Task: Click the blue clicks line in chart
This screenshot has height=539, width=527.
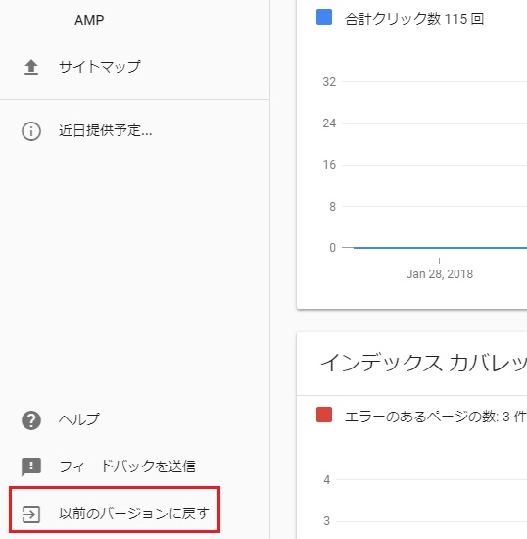Action: [440, 248]
